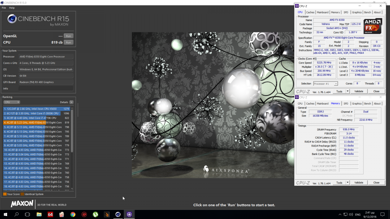The width and height of the screenshot is (390, 219).
Task: Open the CPU ranking type dropdown
Action: point(12,103)
